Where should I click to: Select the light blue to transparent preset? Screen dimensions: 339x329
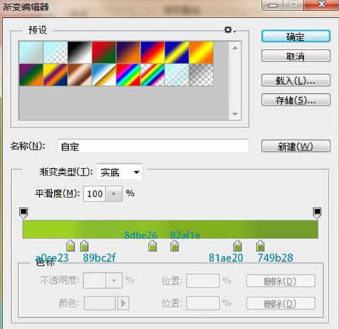pos(56,53)
